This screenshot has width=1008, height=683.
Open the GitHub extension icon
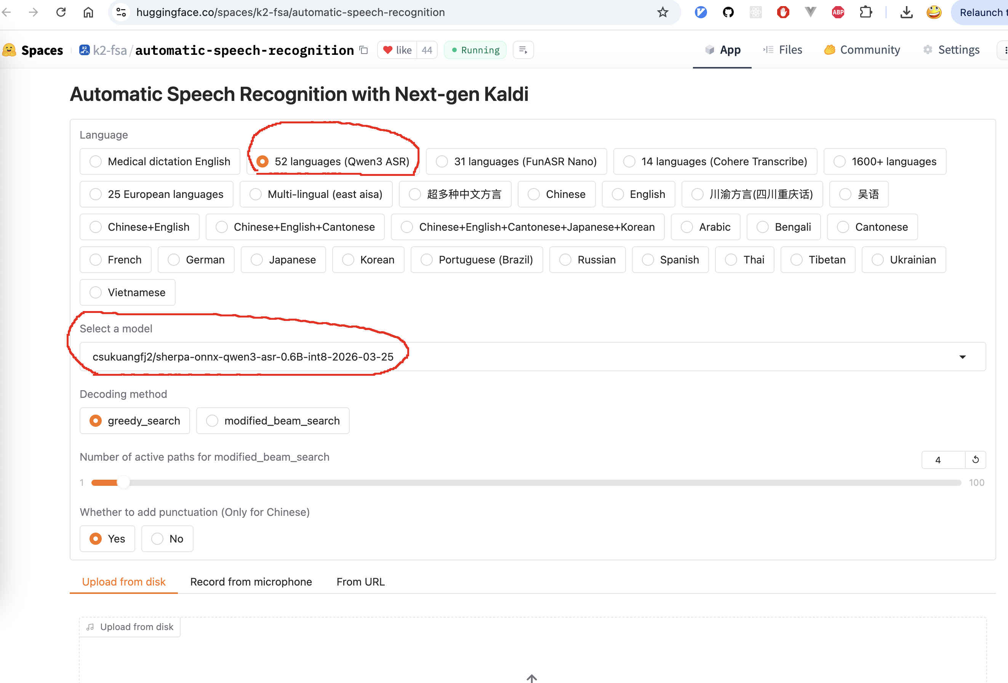point(728,12)
